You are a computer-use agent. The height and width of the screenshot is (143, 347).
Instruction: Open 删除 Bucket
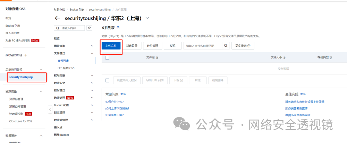[x=61, y=135]
